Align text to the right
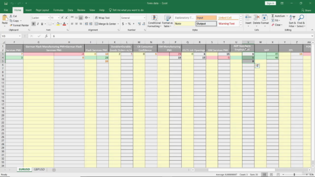315x177 pixels. 81,24
